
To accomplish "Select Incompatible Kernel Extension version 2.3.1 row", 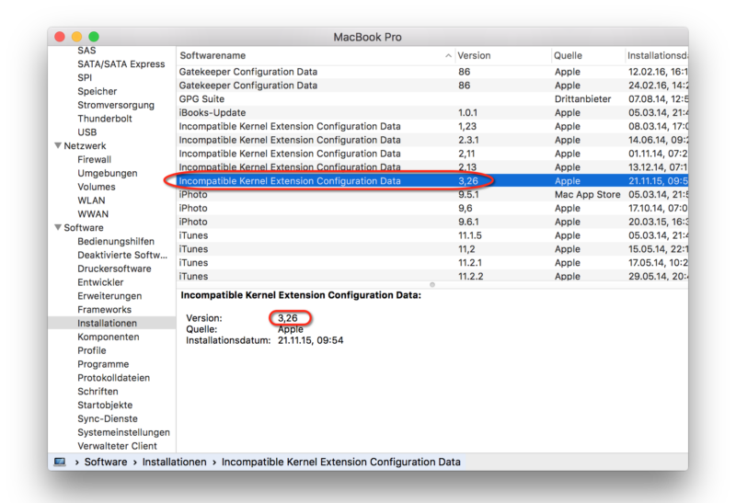I will [x=432, y=140].
